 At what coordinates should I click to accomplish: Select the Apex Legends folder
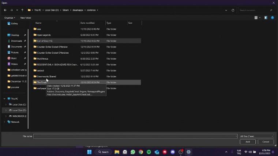pyautogui.click(x=44, y=35)
